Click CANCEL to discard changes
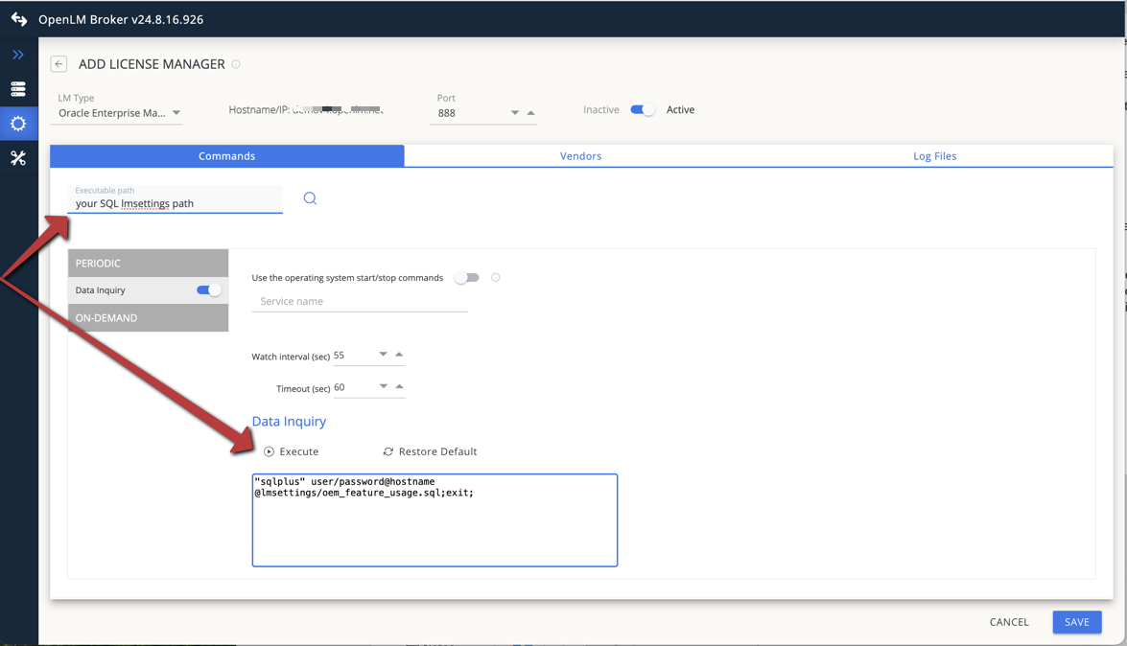 click(1008, 622)
